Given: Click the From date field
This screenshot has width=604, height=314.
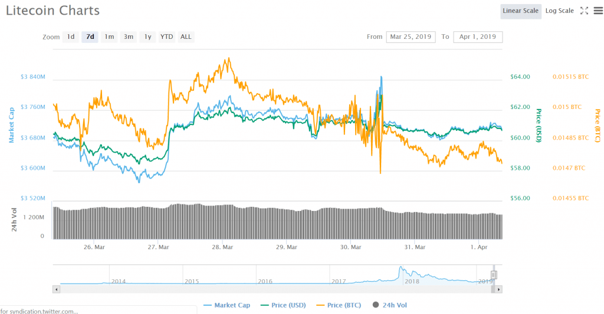Looking at the screenshot, I should click(411, 37).
